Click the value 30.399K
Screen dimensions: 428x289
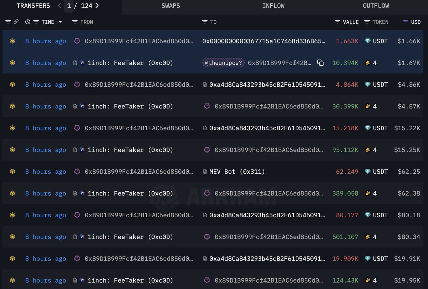tap(345, 106)
